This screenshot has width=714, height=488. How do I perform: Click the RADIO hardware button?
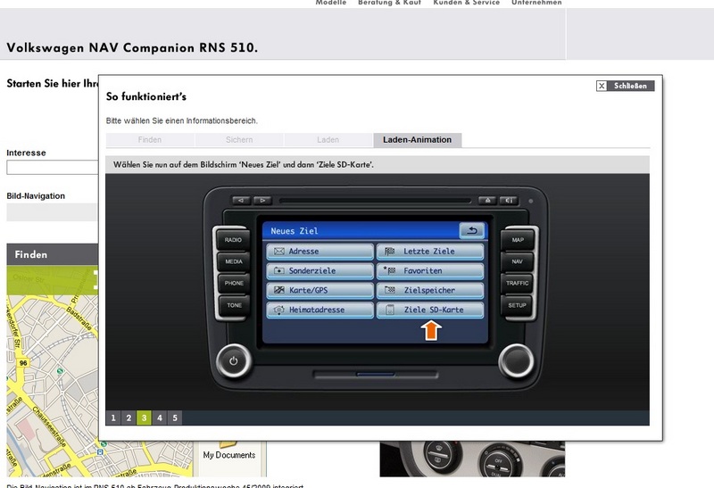(x=233, y=240)
